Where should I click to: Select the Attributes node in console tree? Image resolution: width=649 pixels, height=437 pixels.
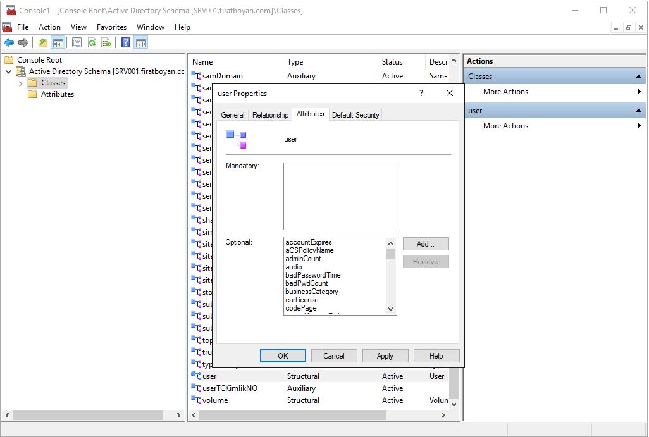tap(57, 94)
